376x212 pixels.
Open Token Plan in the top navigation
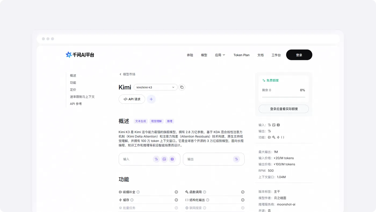(x=241, y=55)
